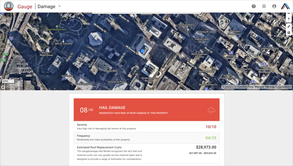Image resolution: width=293 pixels, height=166 pixels.
Task: Click the Magnolia Hotel label
Action: pos(271,48)
